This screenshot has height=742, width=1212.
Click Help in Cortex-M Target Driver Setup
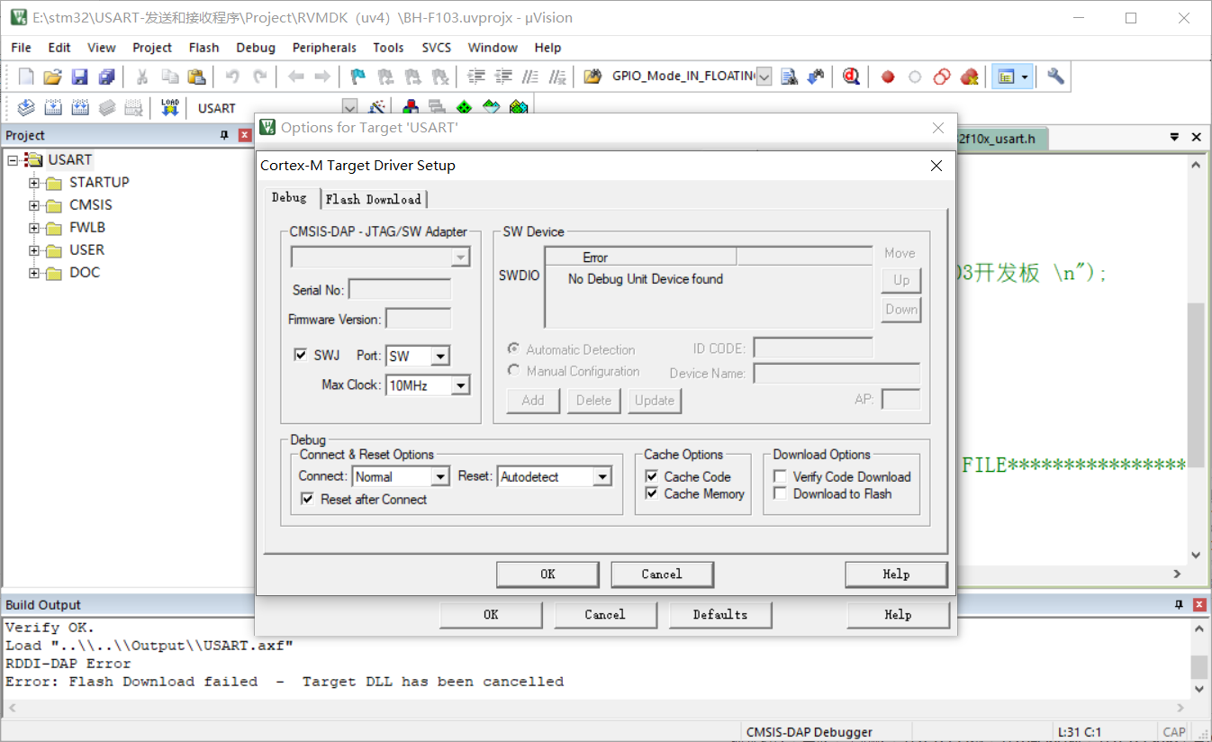click(896, 574)
